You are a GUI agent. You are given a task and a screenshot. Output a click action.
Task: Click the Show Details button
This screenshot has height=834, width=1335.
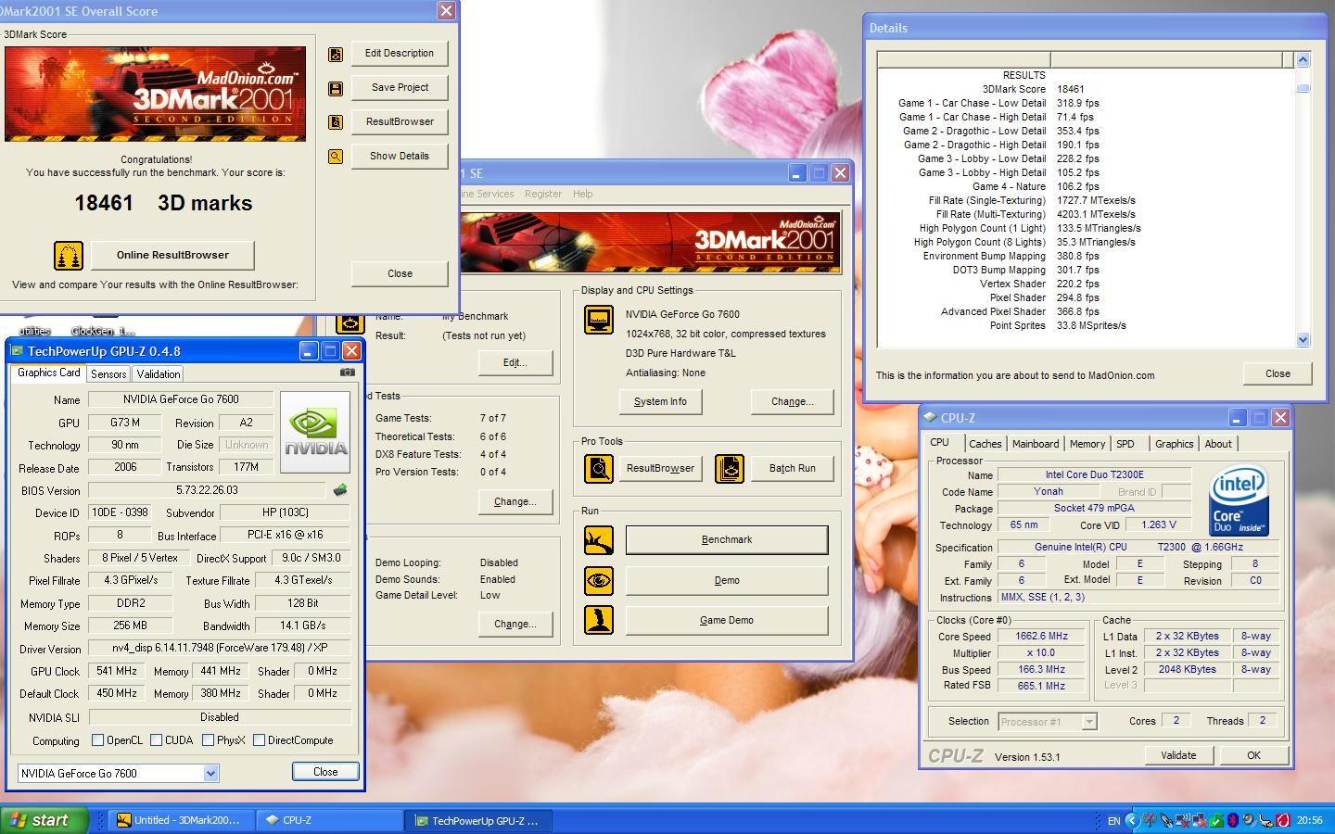400,157
